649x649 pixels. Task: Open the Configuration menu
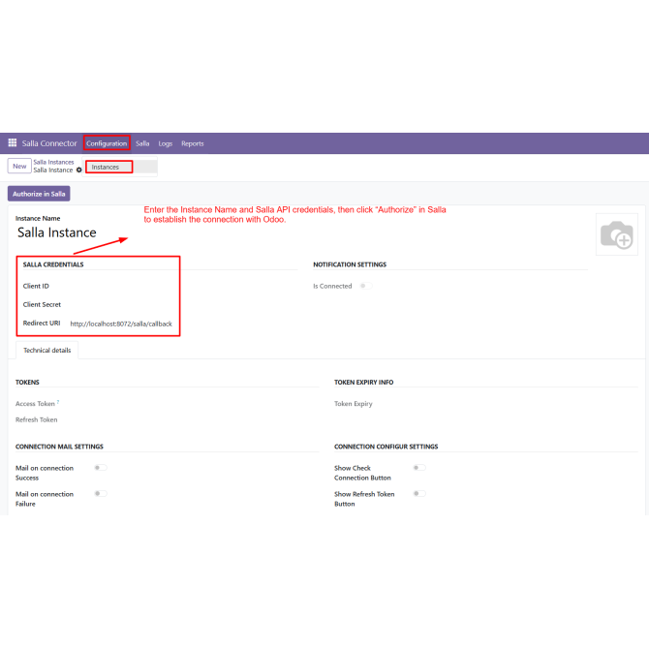(107, 143)
